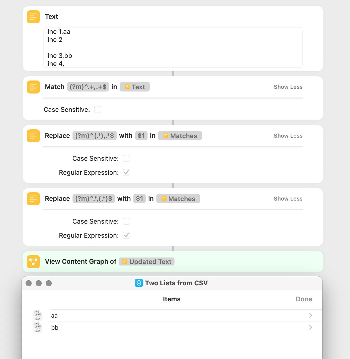Click the Match action icon
The height and width of the screenshot is (359, 350).
click(33, 87)
